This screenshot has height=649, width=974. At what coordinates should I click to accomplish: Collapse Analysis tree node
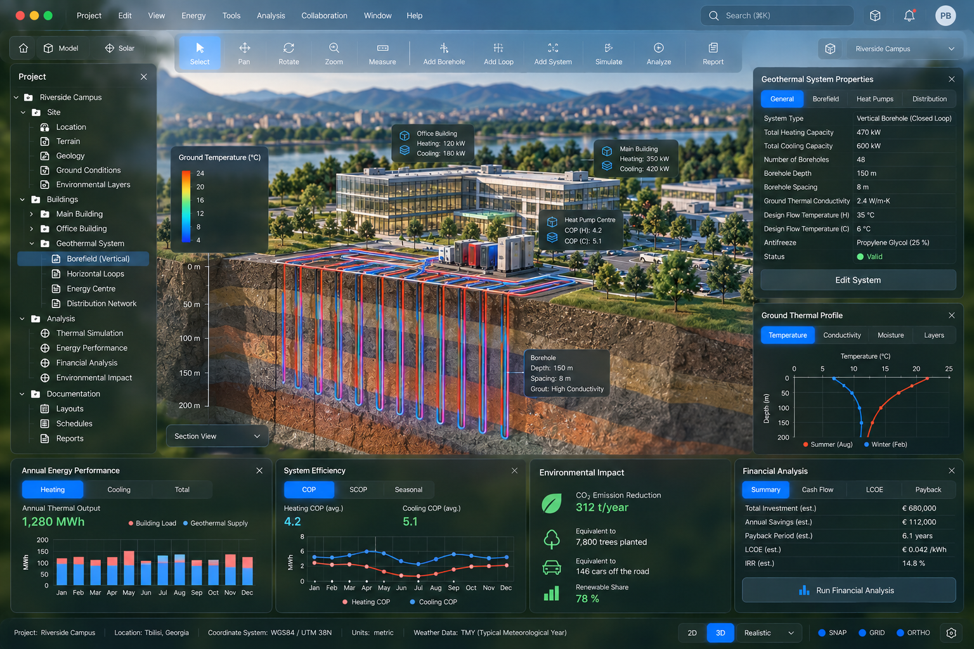pos(22,319)
